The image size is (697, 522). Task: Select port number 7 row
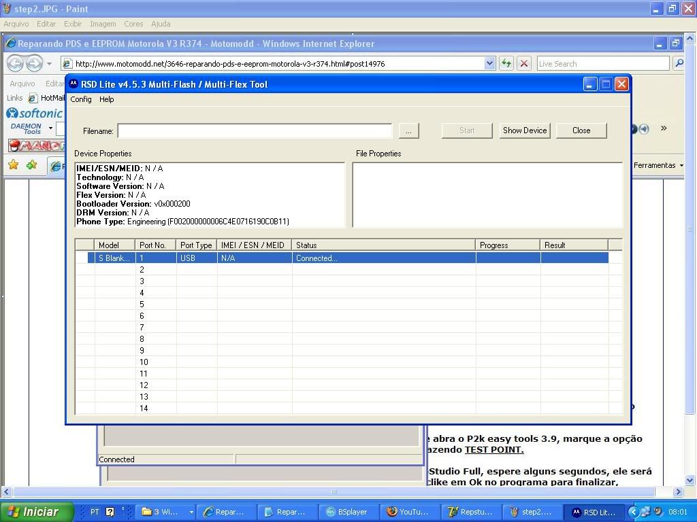[x=348, y=327]
